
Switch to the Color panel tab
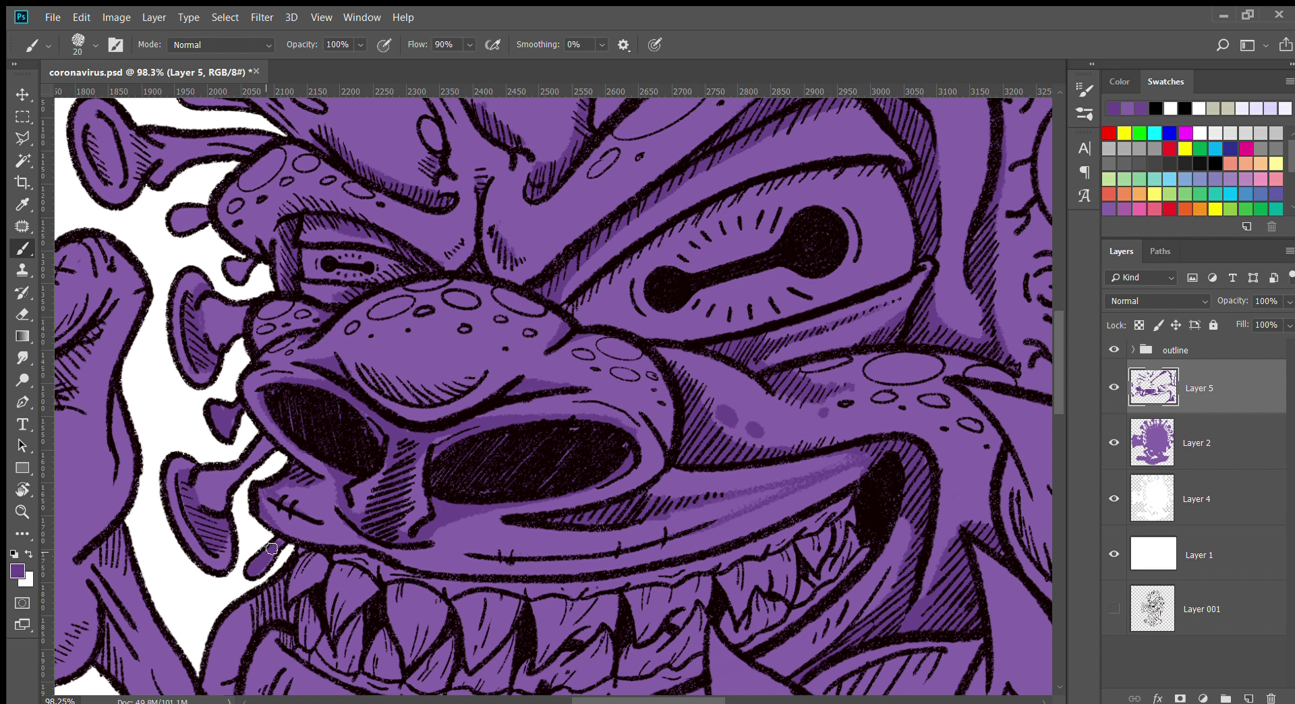tap(1119, 82)
